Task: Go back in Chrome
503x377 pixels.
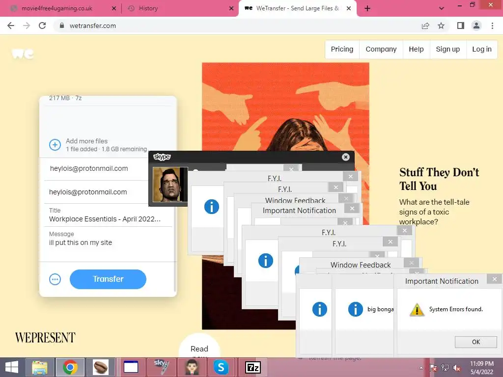Action: 11,26
